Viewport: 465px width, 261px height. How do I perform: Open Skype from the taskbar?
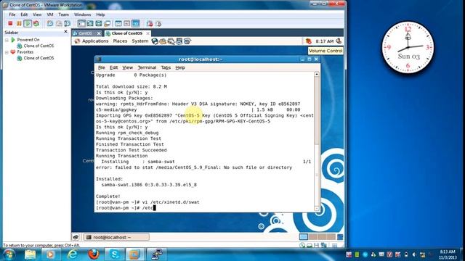pos(115,254)
